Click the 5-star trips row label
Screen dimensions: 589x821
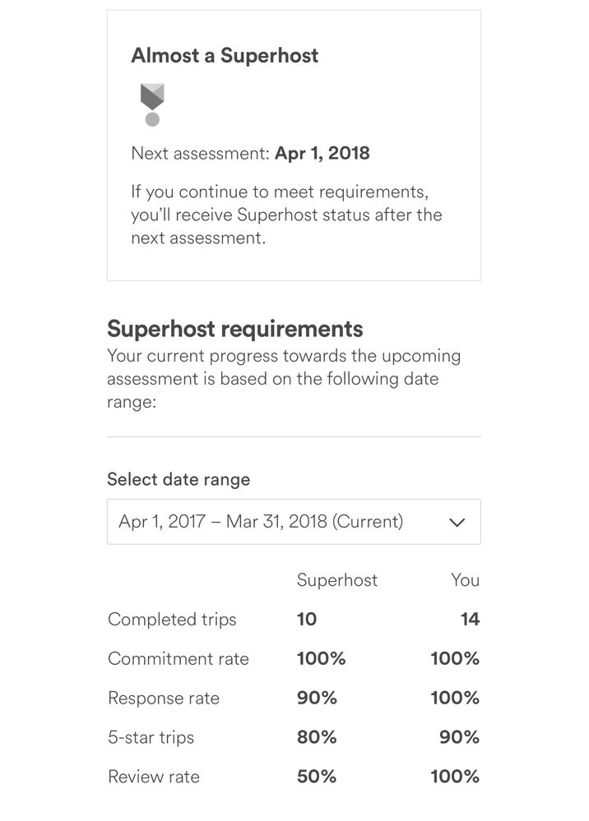pos(151,737)
